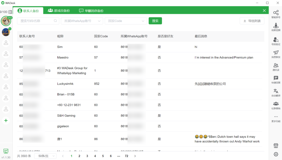Open the 线索挖掘 lead mining tool
Screen dimensions: 282x160
[276, 27]
